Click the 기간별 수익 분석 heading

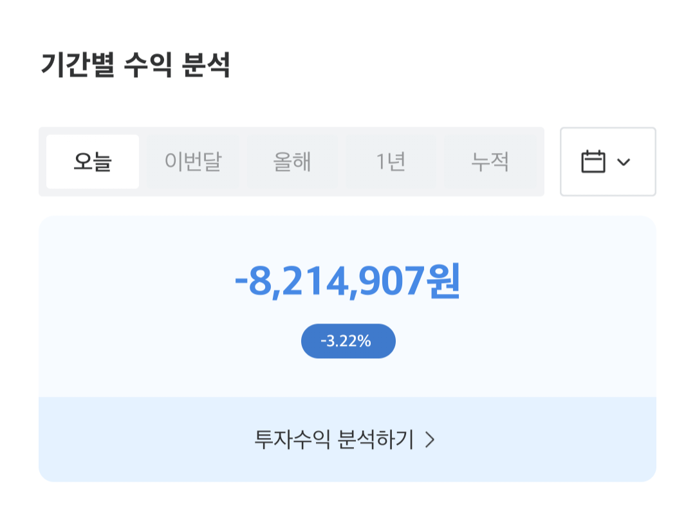135,66
